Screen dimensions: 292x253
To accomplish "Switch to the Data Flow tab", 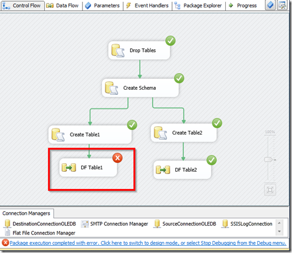I will click(x=63, y=6).
